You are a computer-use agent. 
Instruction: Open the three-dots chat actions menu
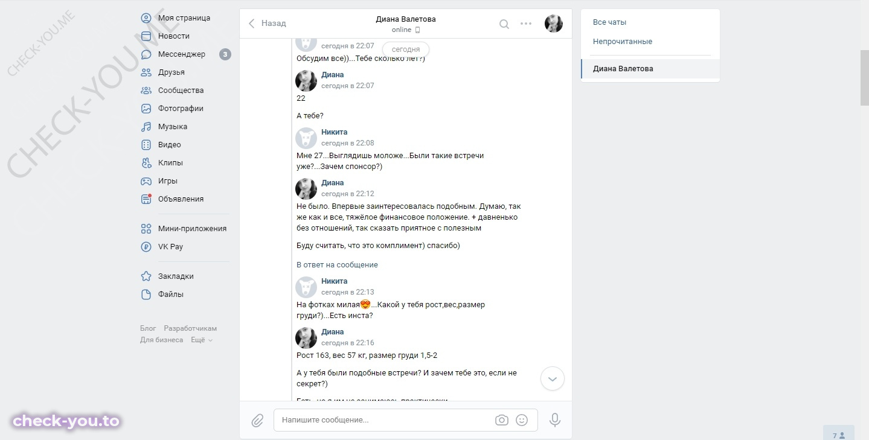526,24
